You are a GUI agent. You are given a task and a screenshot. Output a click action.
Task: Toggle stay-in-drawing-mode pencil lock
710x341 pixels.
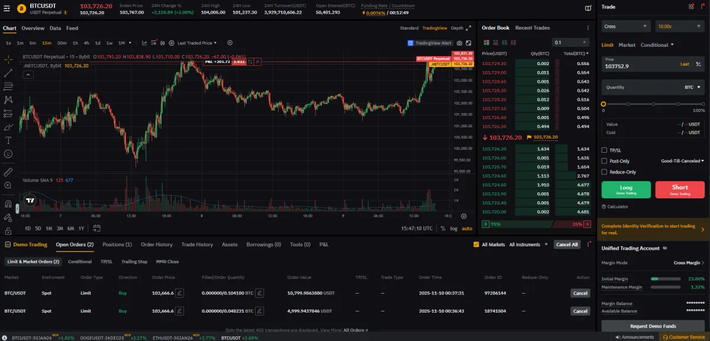pos(8,217)
